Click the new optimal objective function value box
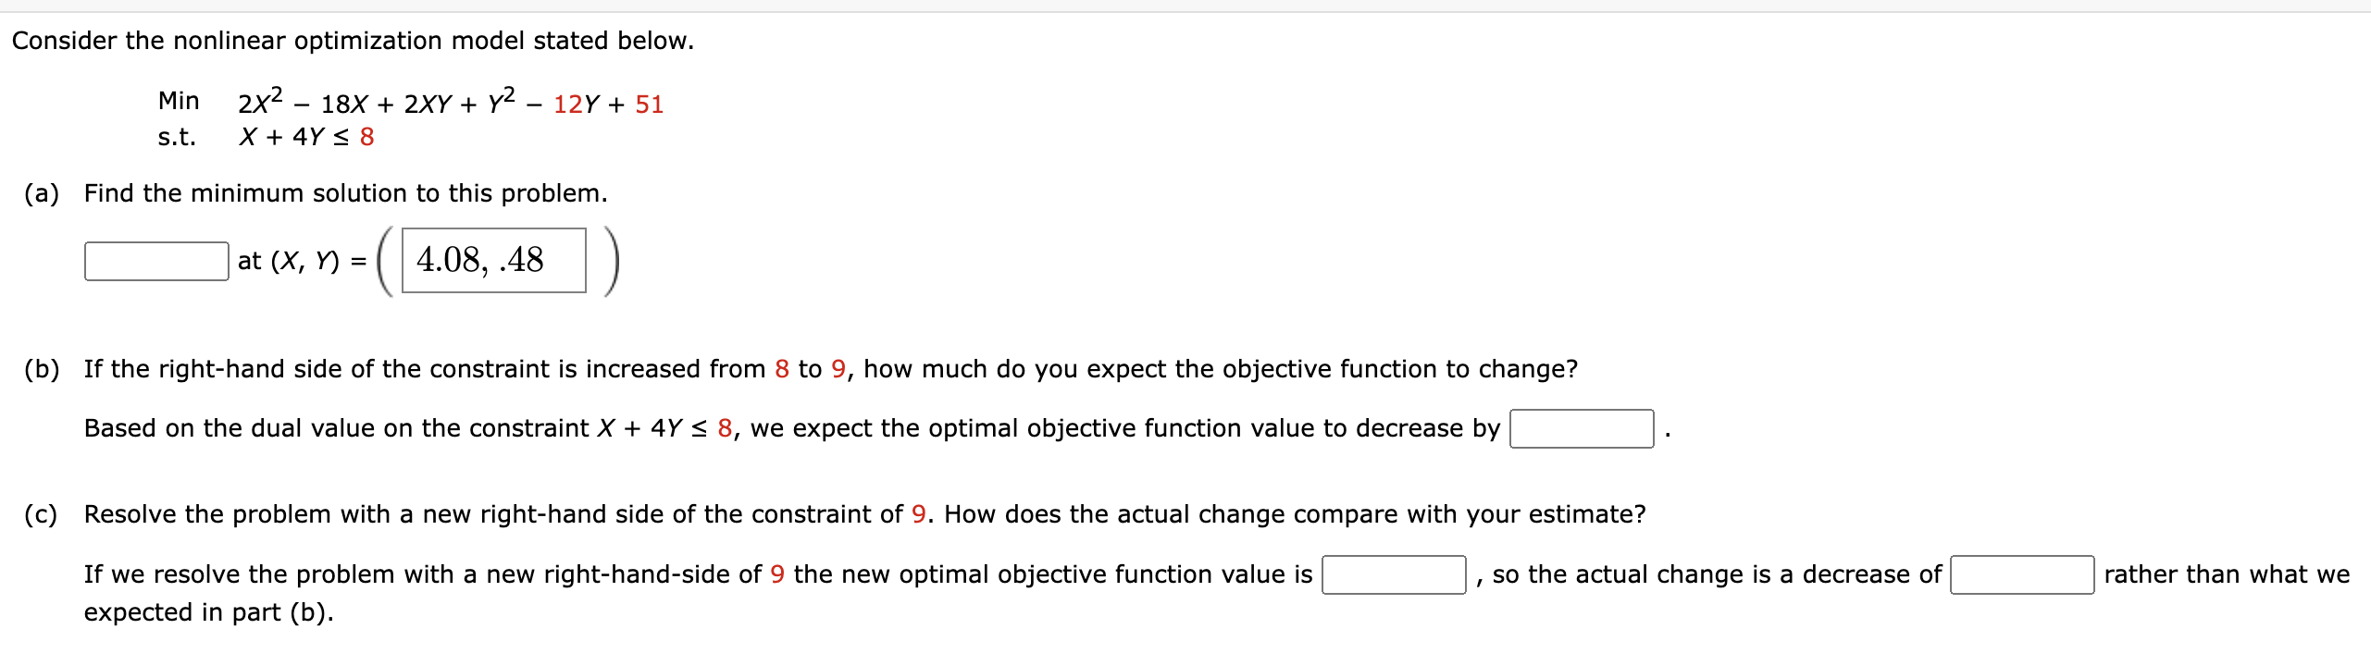The width and height of the screenshot is (2371, 666). tap(1394, 574)
